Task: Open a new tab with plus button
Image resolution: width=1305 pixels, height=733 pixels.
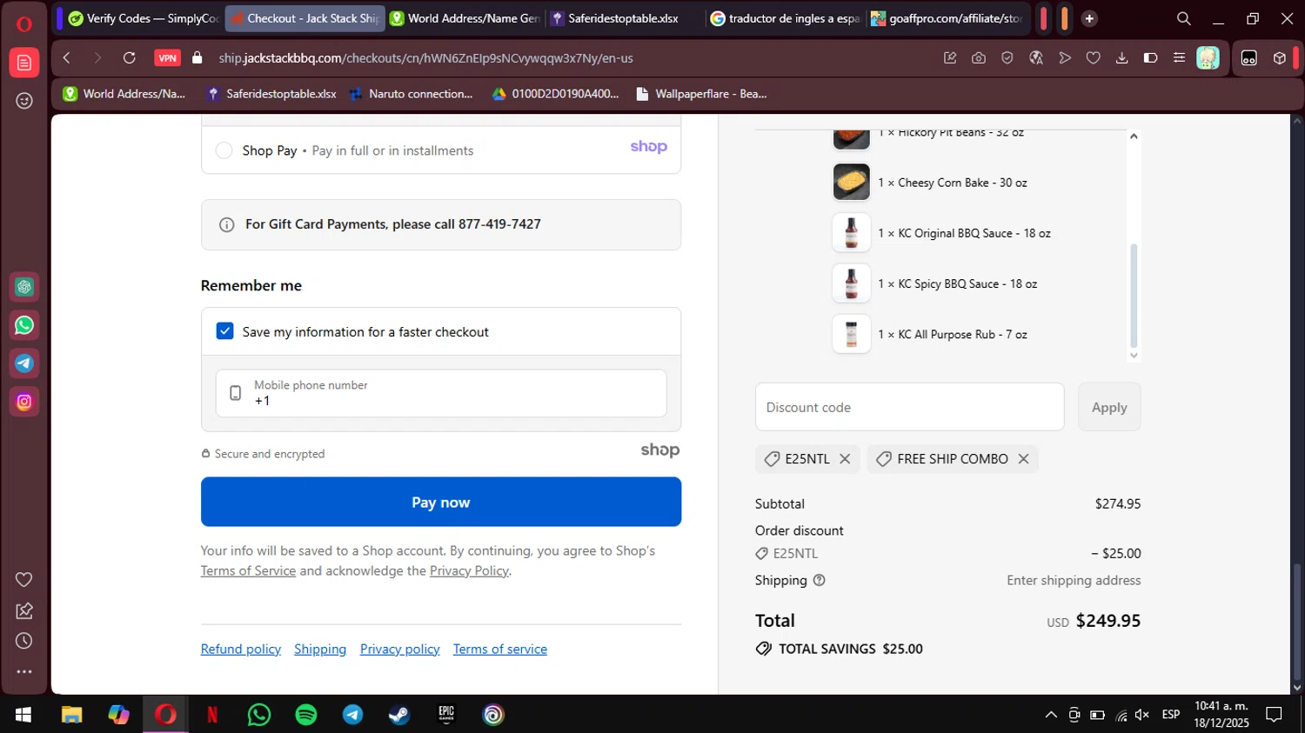Action: tap(1089, 18)
